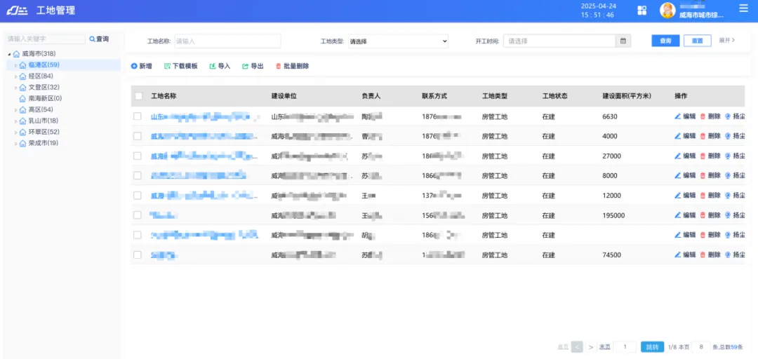The width and height of the screenshot is (758, 359).
Task: Click the 批量删除 trash icon
Action: (x=278, y=66)
